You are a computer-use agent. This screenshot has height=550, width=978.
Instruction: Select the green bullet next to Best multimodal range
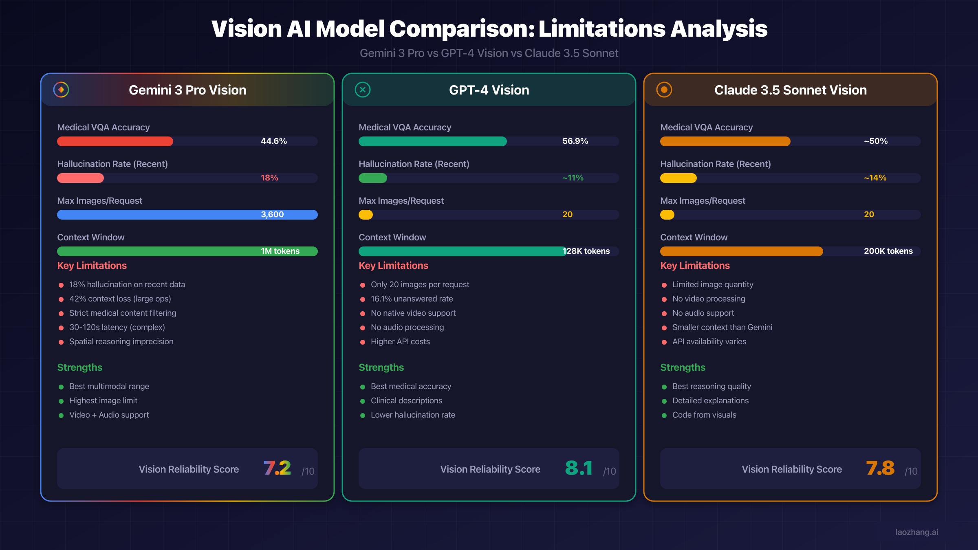tap(62, 387)
